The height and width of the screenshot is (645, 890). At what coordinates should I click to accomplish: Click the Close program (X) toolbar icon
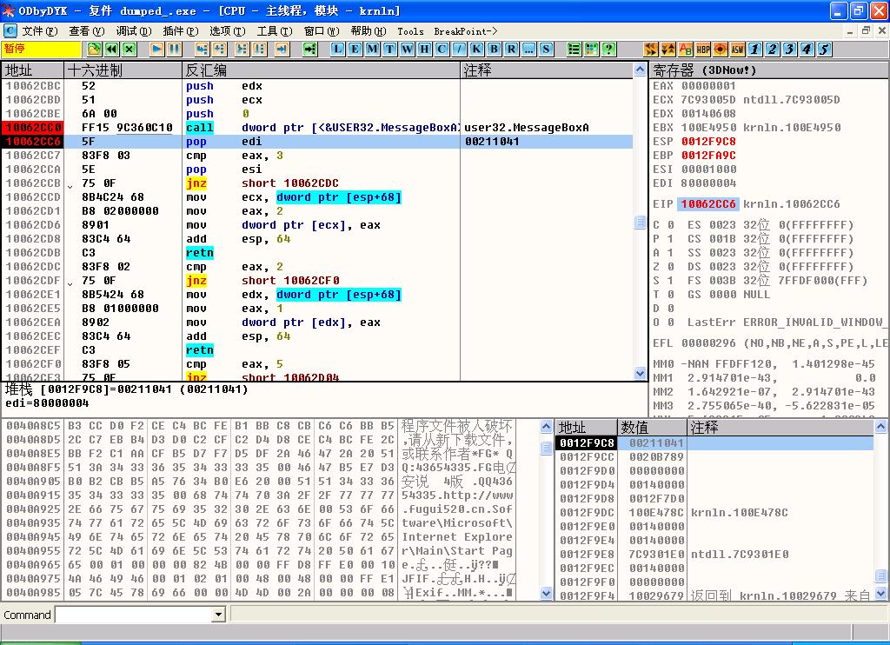tap(130, 50)
